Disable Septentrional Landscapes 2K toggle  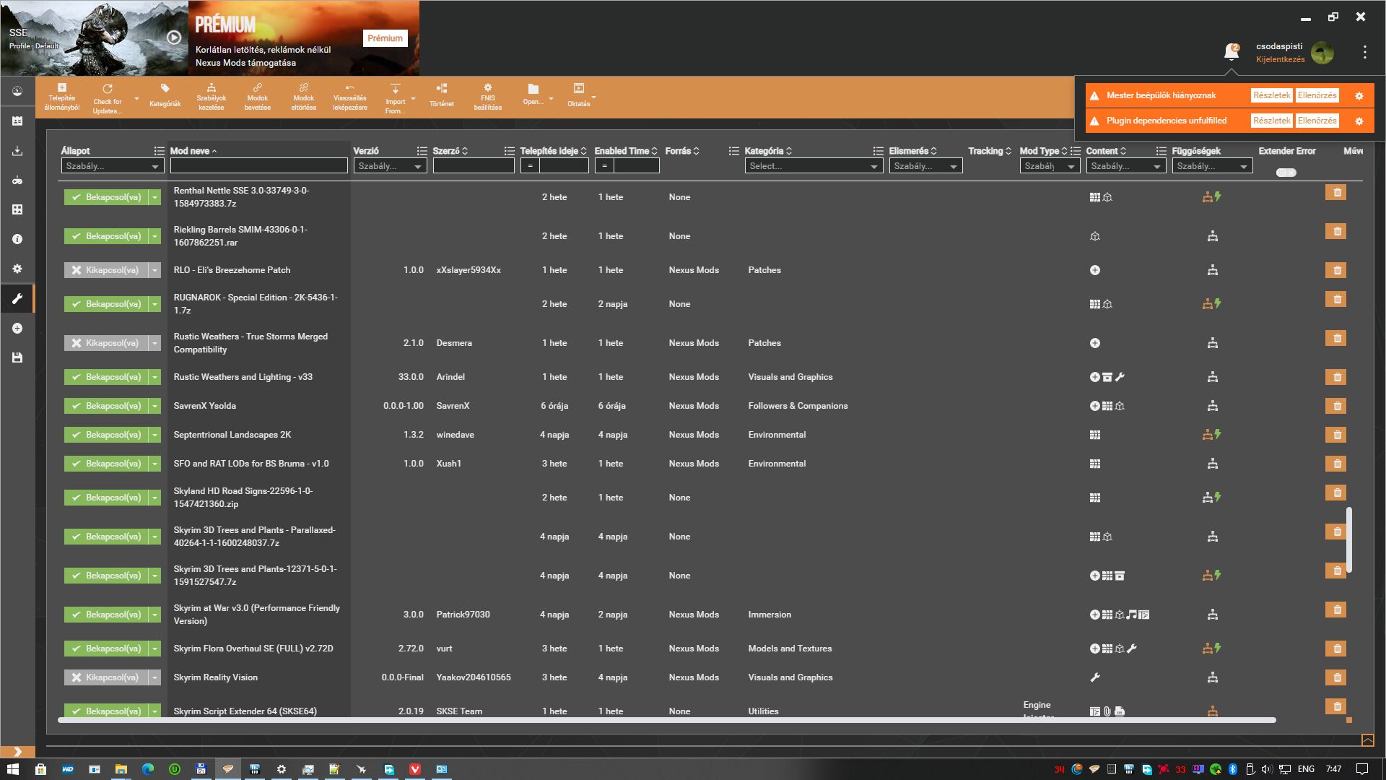tap(105, 435)
